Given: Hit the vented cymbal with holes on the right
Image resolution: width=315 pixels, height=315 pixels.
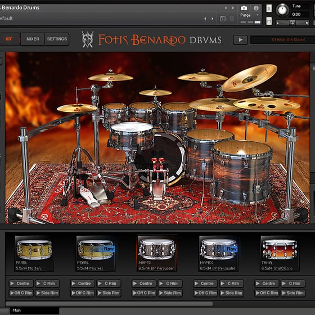Looking at the screenshot, I should 267,104.
